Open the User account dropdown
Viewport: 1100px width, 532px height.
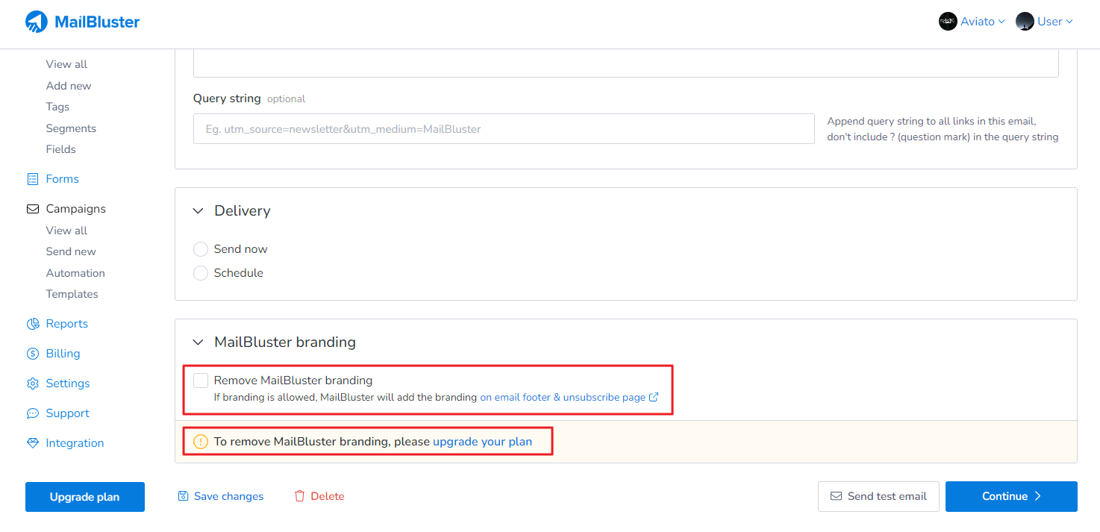[1045, 22]
